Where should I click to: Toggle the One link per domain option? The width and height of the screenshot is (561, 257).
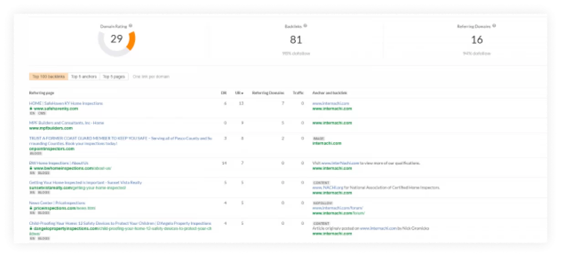151,77
